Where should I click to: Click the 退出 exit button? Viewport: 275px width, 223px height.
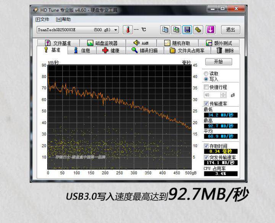click(230, 30)
